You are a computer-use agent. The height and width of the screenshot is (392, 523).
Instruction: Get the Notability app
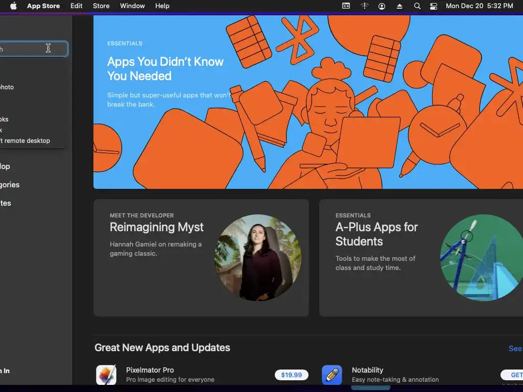(x=513, y=375)
